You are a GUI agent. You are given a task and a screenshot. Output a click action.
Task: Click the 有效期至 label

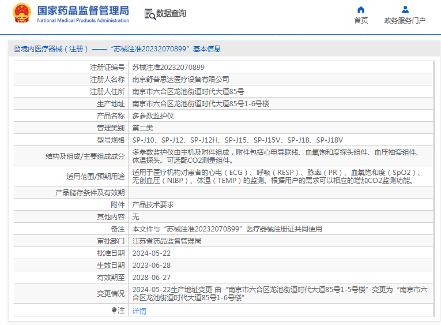(x=111, y=277)
